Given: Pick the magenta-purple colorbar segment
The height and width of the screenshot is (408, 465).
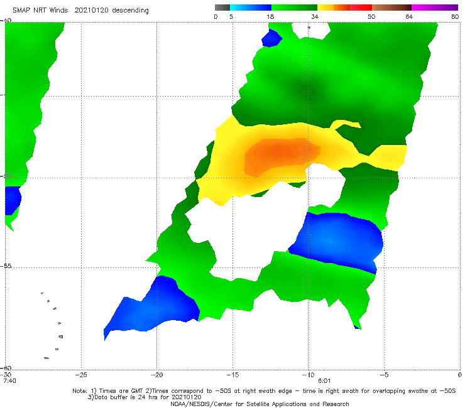Looking at the screenshot, I should pos(435,8).
